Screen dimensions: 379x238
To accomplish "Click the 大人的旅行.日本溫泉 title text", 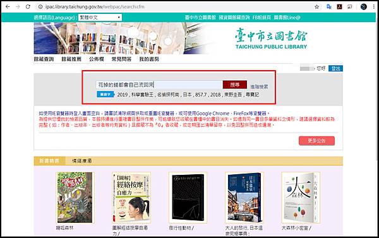I will pos(244,231).
